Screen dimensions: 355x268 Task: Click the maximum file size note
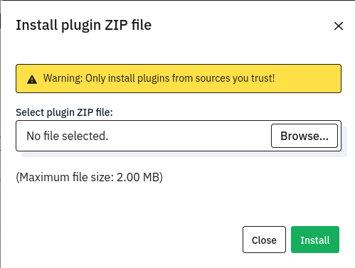coord(89,177)
